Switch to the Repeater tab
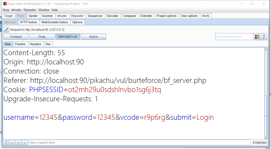The height and width of the screenshot is (149, 271). pyautogui.click(x=77, y=16)
